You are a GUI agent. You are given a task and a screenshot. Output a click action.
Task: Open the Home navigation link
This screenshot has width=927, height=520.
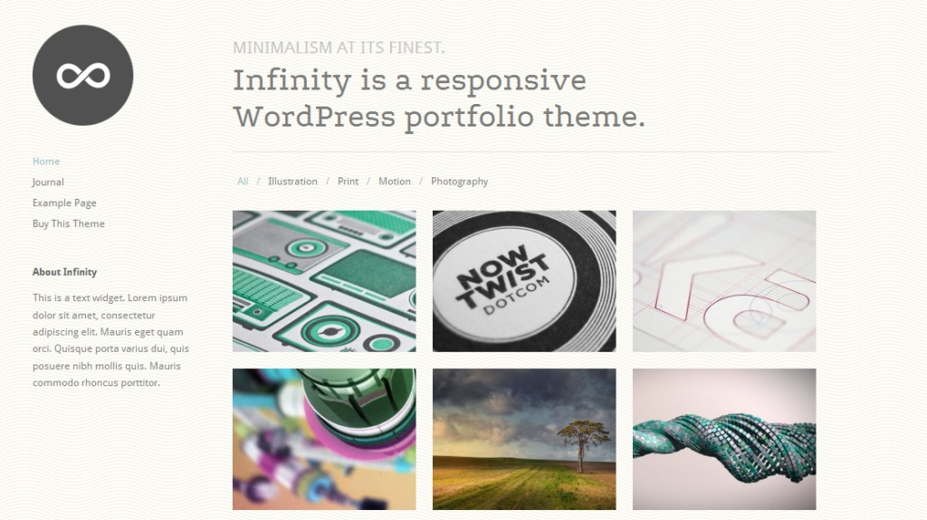pos(46,161)
